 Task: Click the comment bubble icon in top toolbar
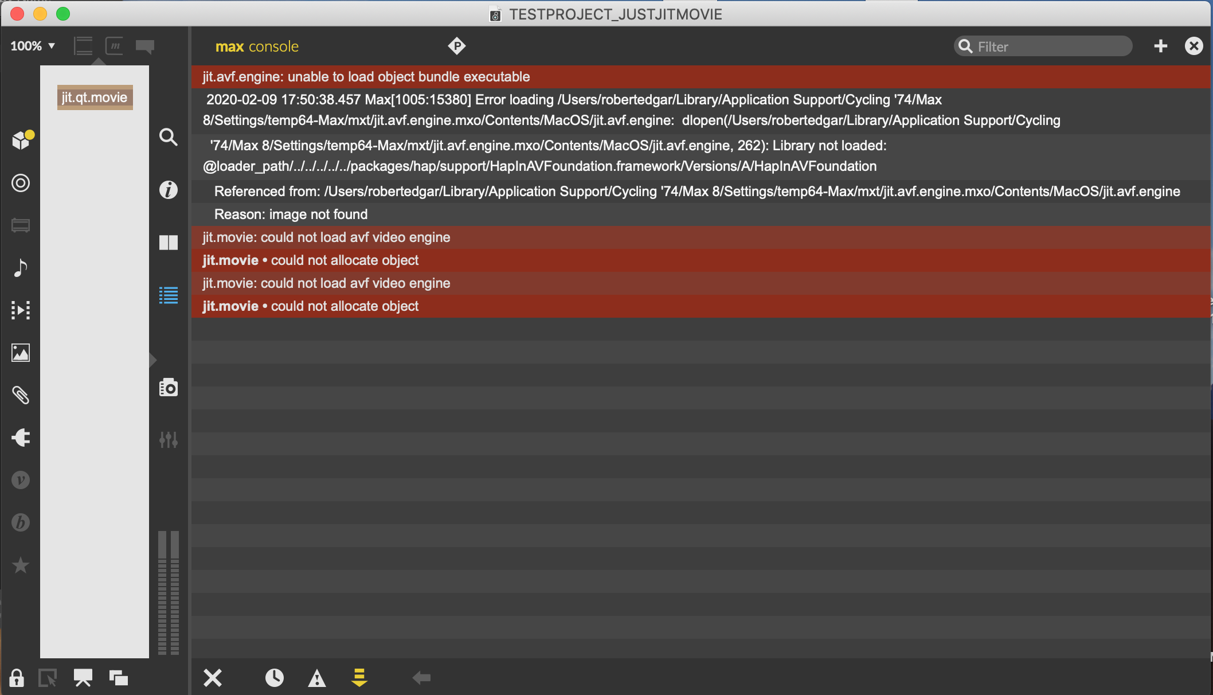coord(145,46)
